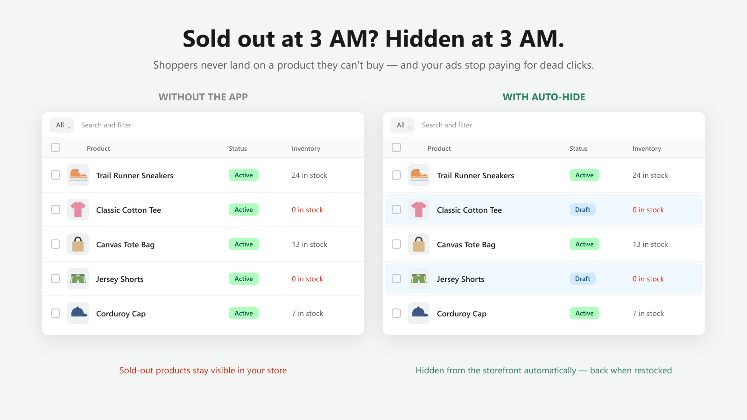747x420 pixels.
Task: Open the All filter dropdown in the left panel
Action: (62, 125)
